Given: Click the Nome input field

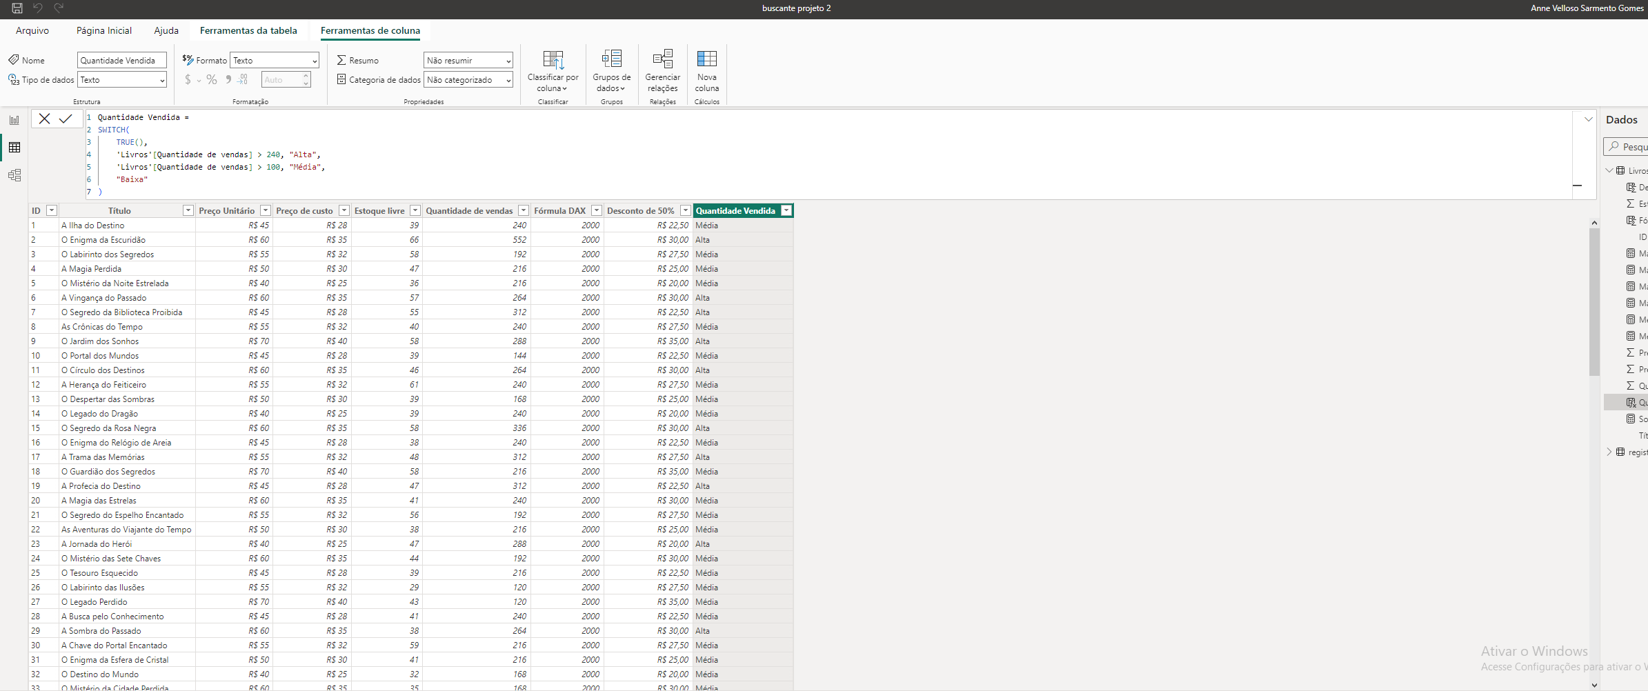Looking at the screenshot, I should (122, 61).
